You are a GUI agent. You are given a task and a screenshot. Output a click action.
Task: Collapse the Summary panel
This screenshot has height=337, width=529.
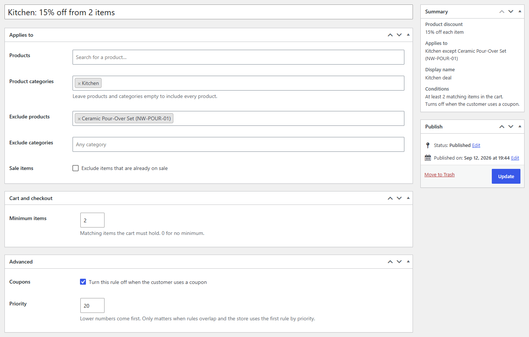(x=520, y=12)
